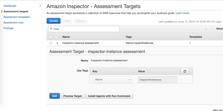Open the templates count link 1
223x111 pixels.
[190, 43]
